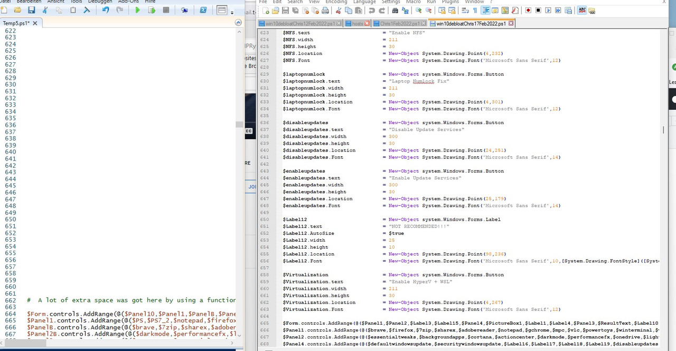Collapse the ISE script pane with the chevron
Image resolution: width=676 pixels, height=351 pixels.
coord(238,23)
